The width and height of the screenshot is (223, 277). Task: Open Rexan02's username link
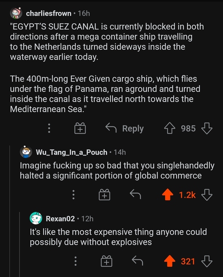[x=60, y=219]
